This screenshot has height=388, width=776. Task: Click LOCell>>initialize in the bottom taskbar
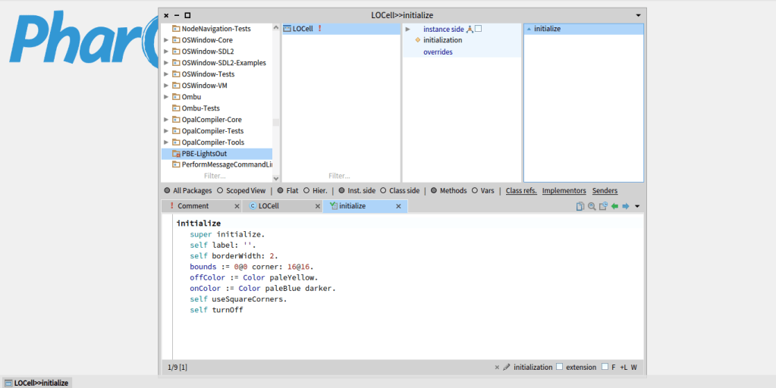[36, 383]
